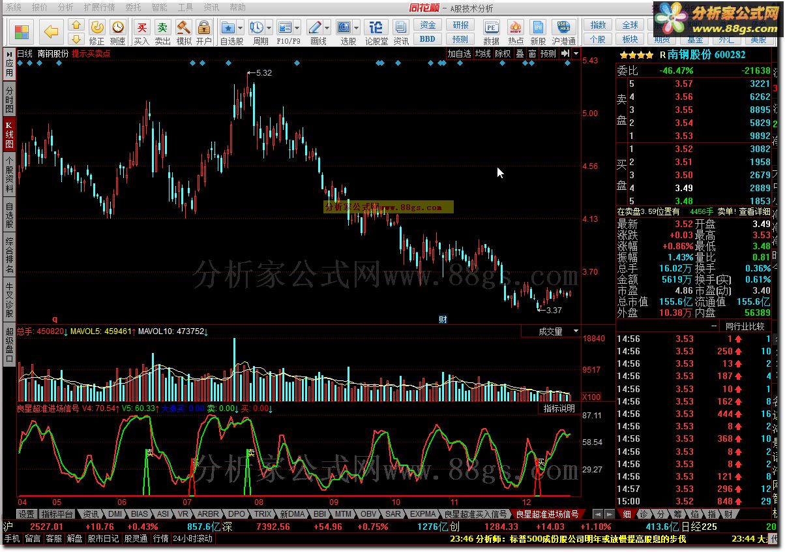785x552 pixels.
Task: Click the 买入 buy icon
Action: click(x=141, y=32)
